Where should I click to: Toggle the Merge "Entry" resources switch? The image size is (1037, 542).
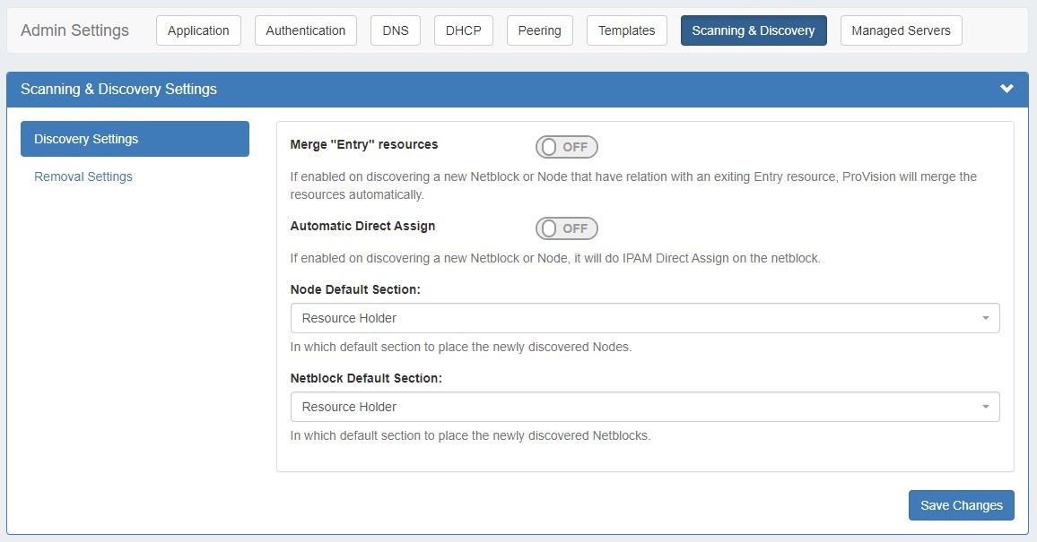coord(566,147)
